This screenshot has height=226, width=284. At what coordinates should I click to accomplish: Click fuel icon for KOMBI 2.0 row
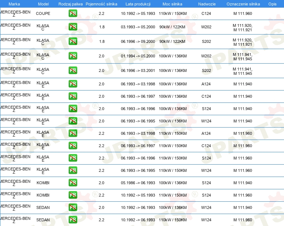coord(73,183)
